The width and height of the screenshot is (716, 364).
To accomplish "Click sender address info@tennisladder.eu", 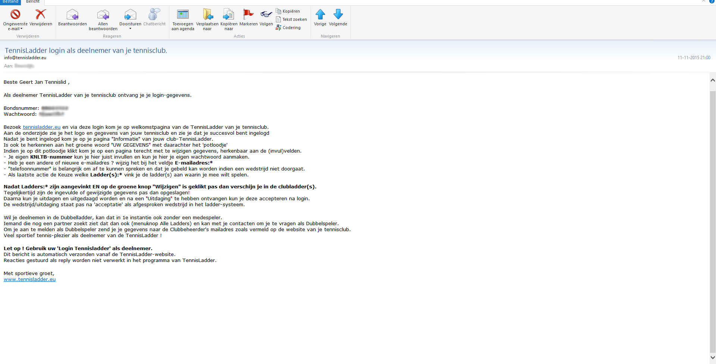I will pos(25,58).
